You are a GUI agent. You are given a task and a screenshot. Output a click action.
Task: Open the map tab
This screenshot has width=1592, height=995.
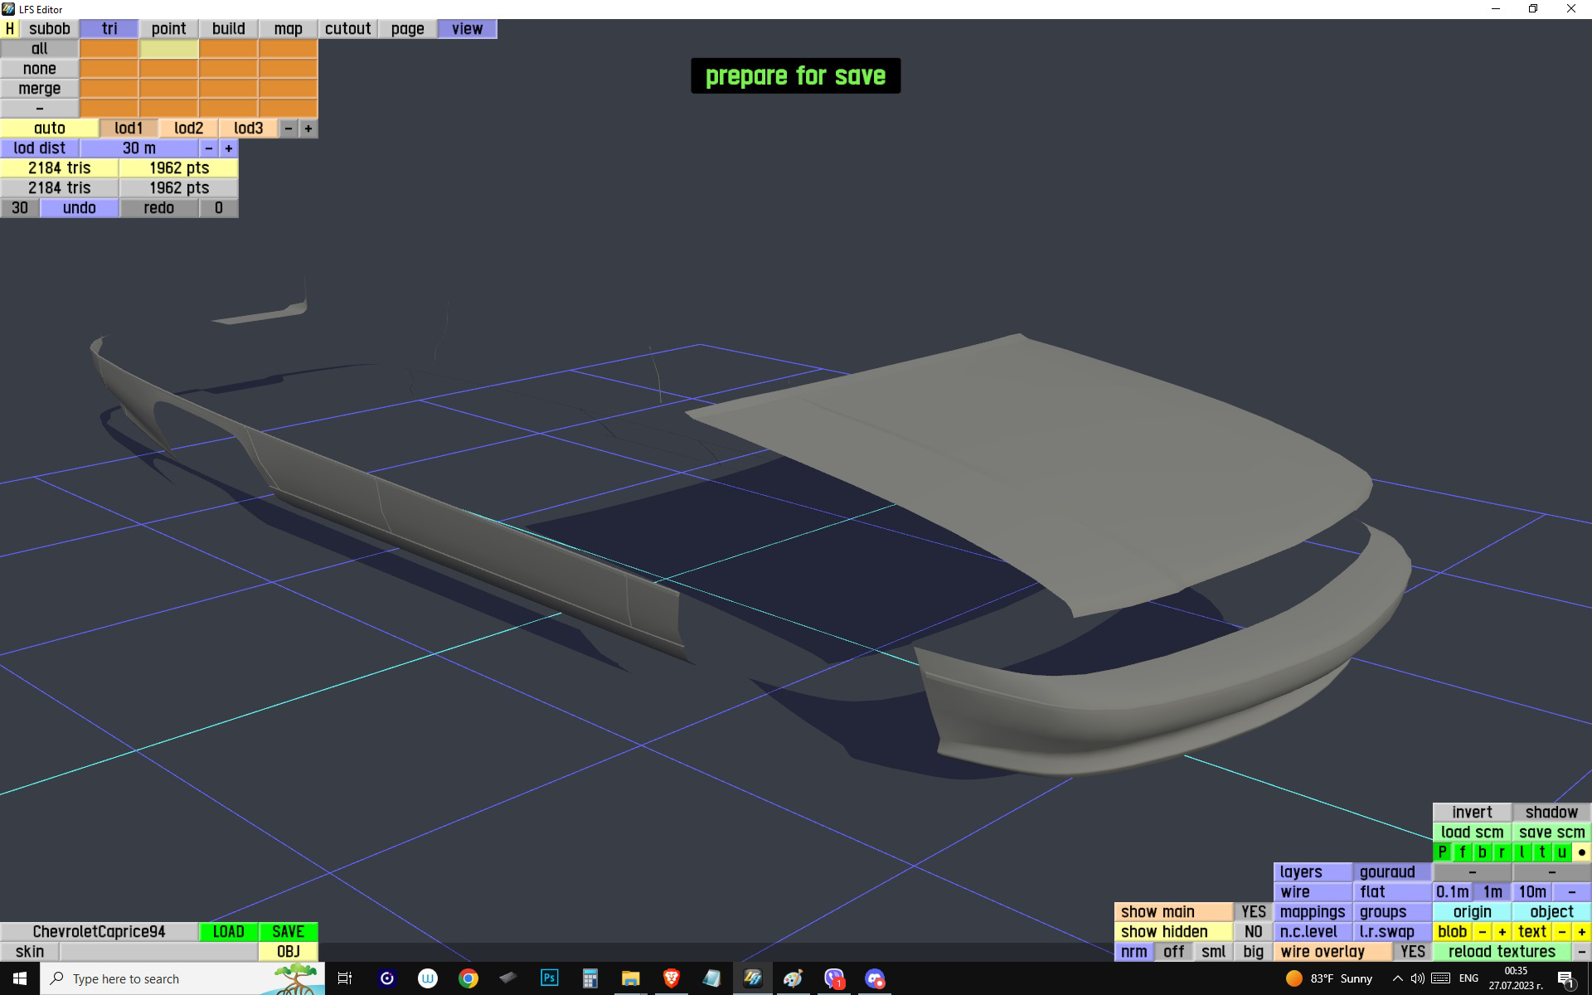tap(288, 29)
